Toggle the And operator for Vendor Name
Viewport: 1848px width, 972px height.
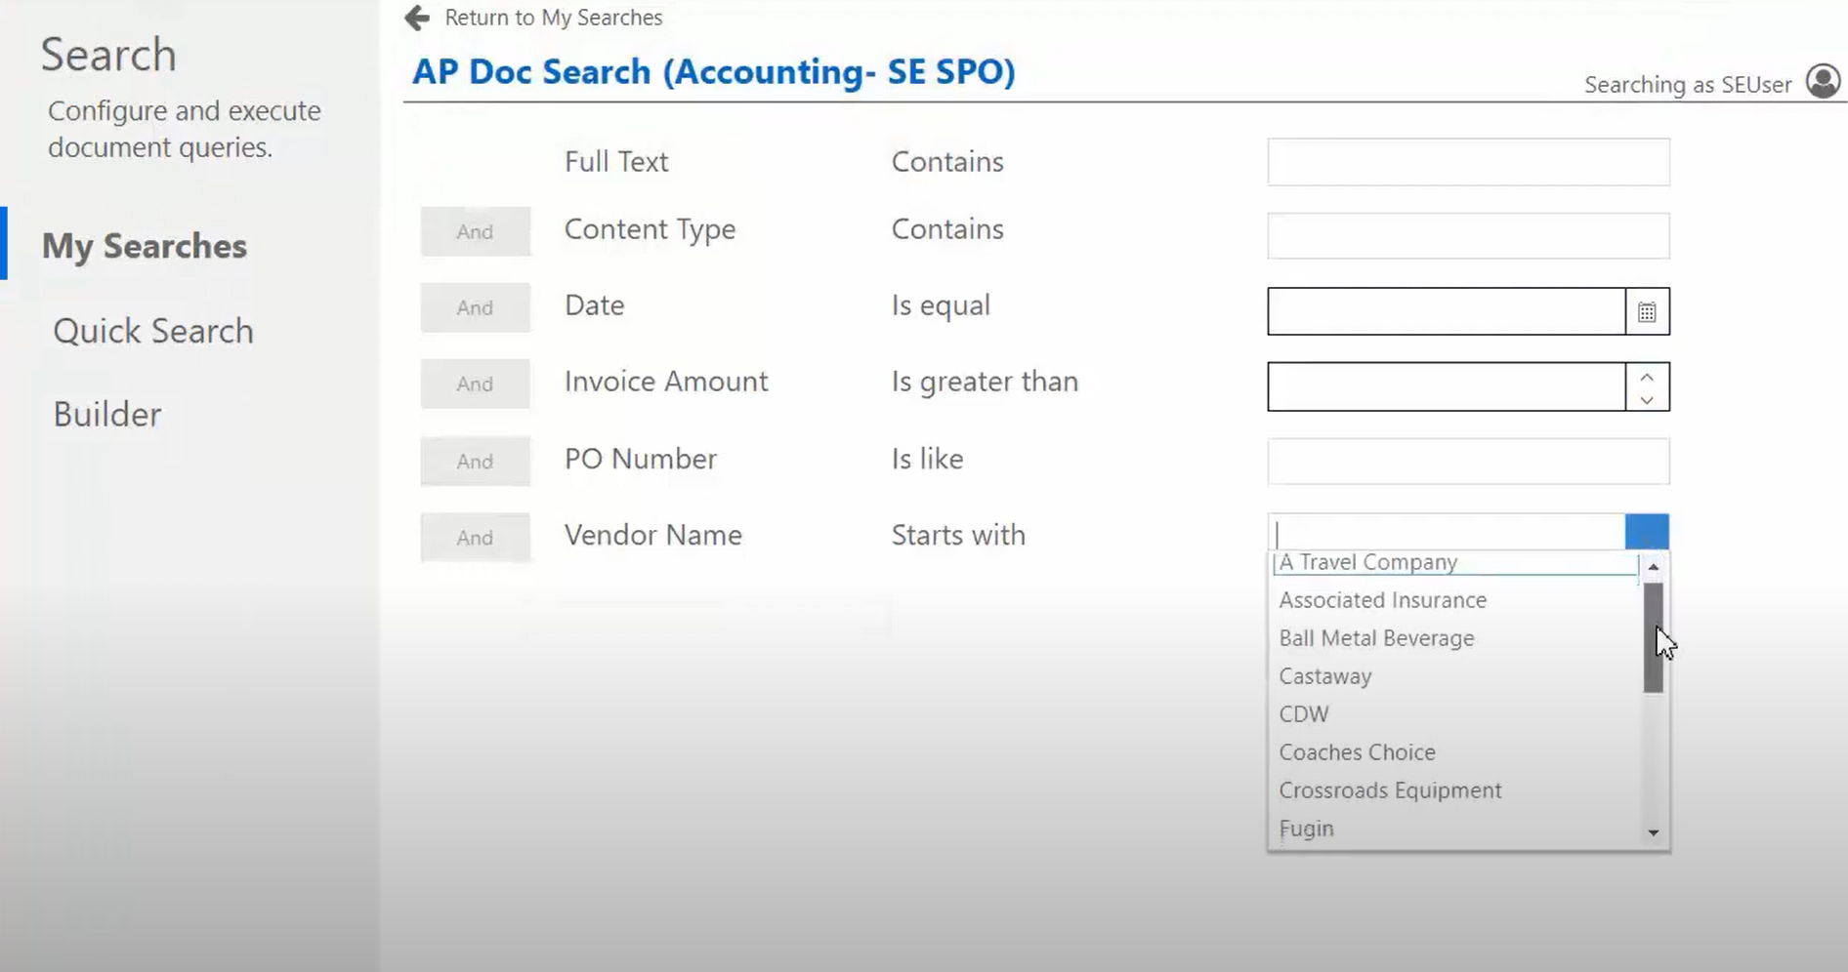click(x=475, y=538)
